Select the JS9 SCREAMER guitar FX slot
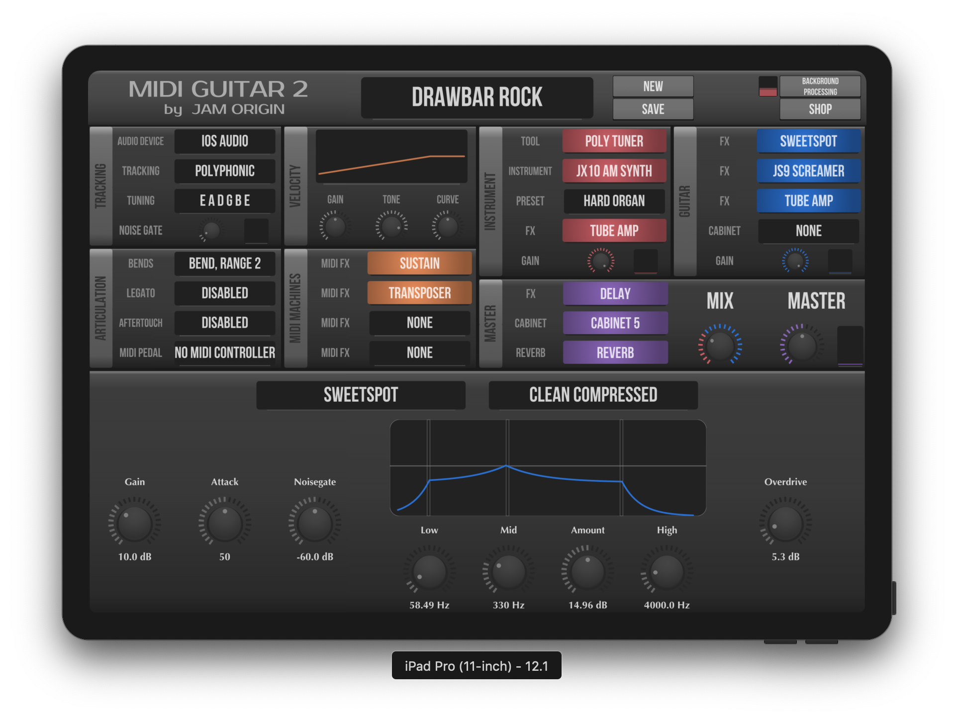This screenshot has height=721, width=954. click(x=809, y=171)
